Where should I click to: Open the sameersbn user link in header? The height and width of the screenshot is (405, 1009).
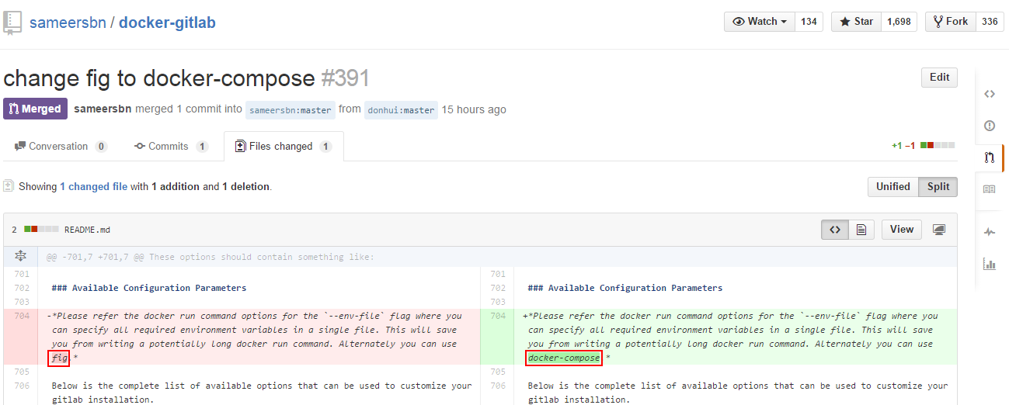68,22
